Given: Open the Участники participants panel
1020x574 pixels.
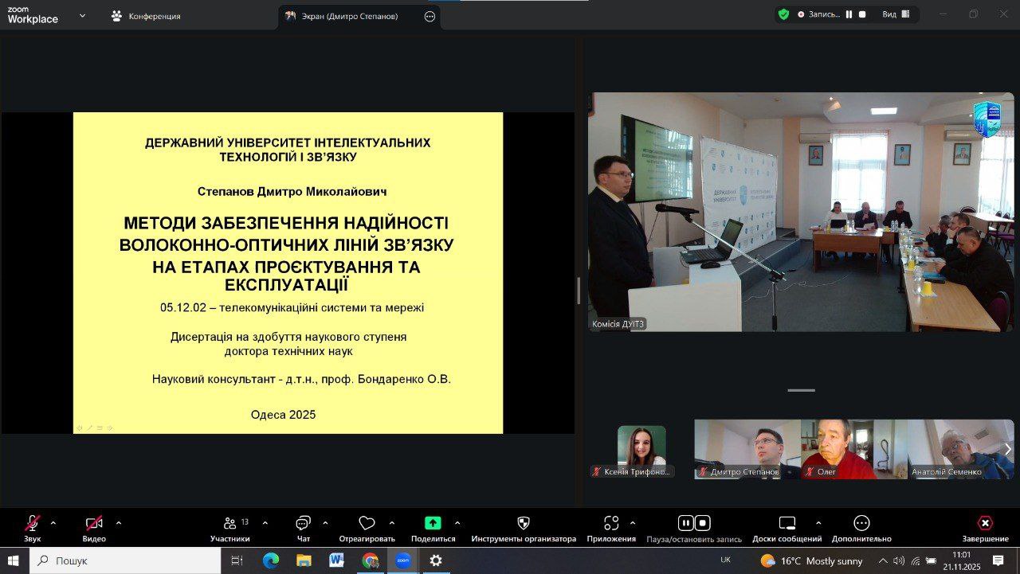Looking at the screenshot, I should coord(230,524).
